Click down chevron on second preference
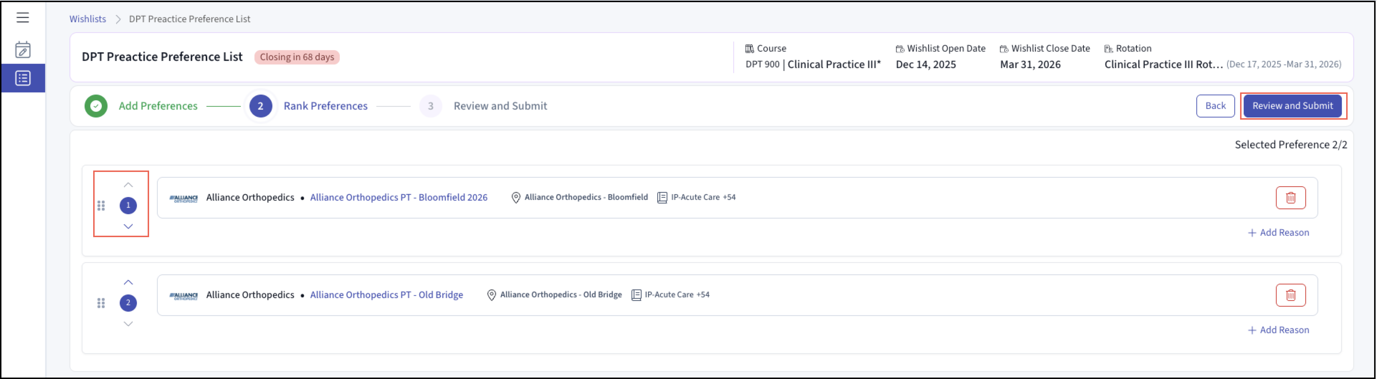The width and height of the screenshot is (1377, 379). pyautogui.click(x=128, y=324)
